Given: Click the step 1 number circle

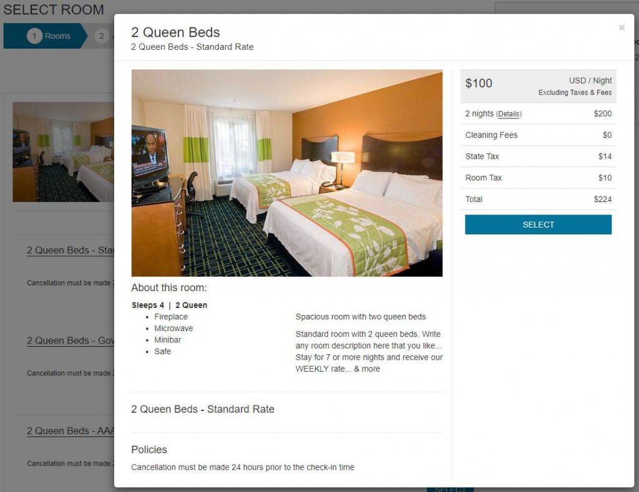Looking at the screenshot, I should tap(34, 36).
